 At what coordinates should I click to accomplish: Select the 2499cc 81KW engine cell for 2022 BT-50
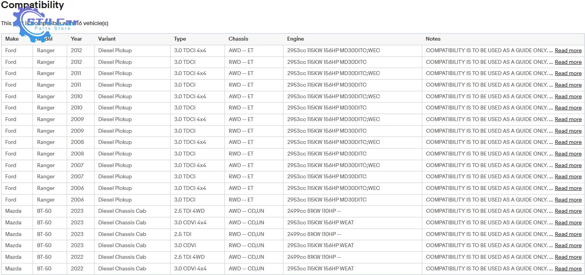click(x=352, y=257)
